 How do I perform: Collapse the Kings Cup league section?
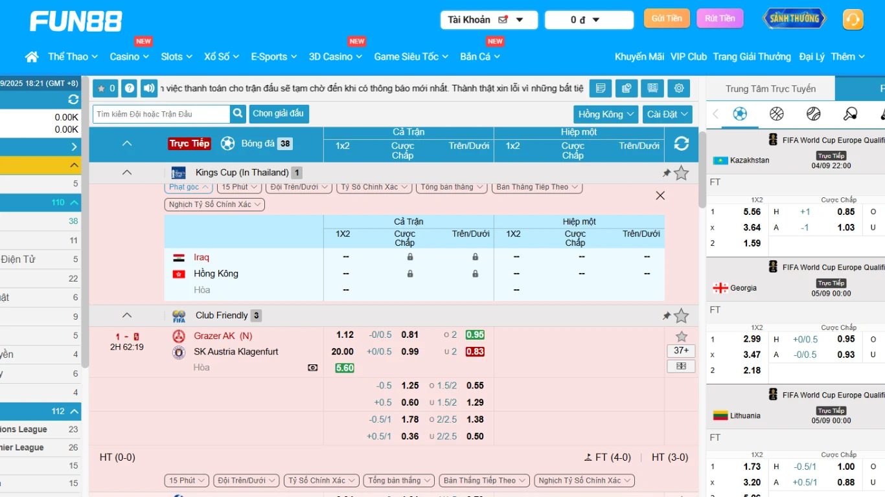(x=127, y=173)
